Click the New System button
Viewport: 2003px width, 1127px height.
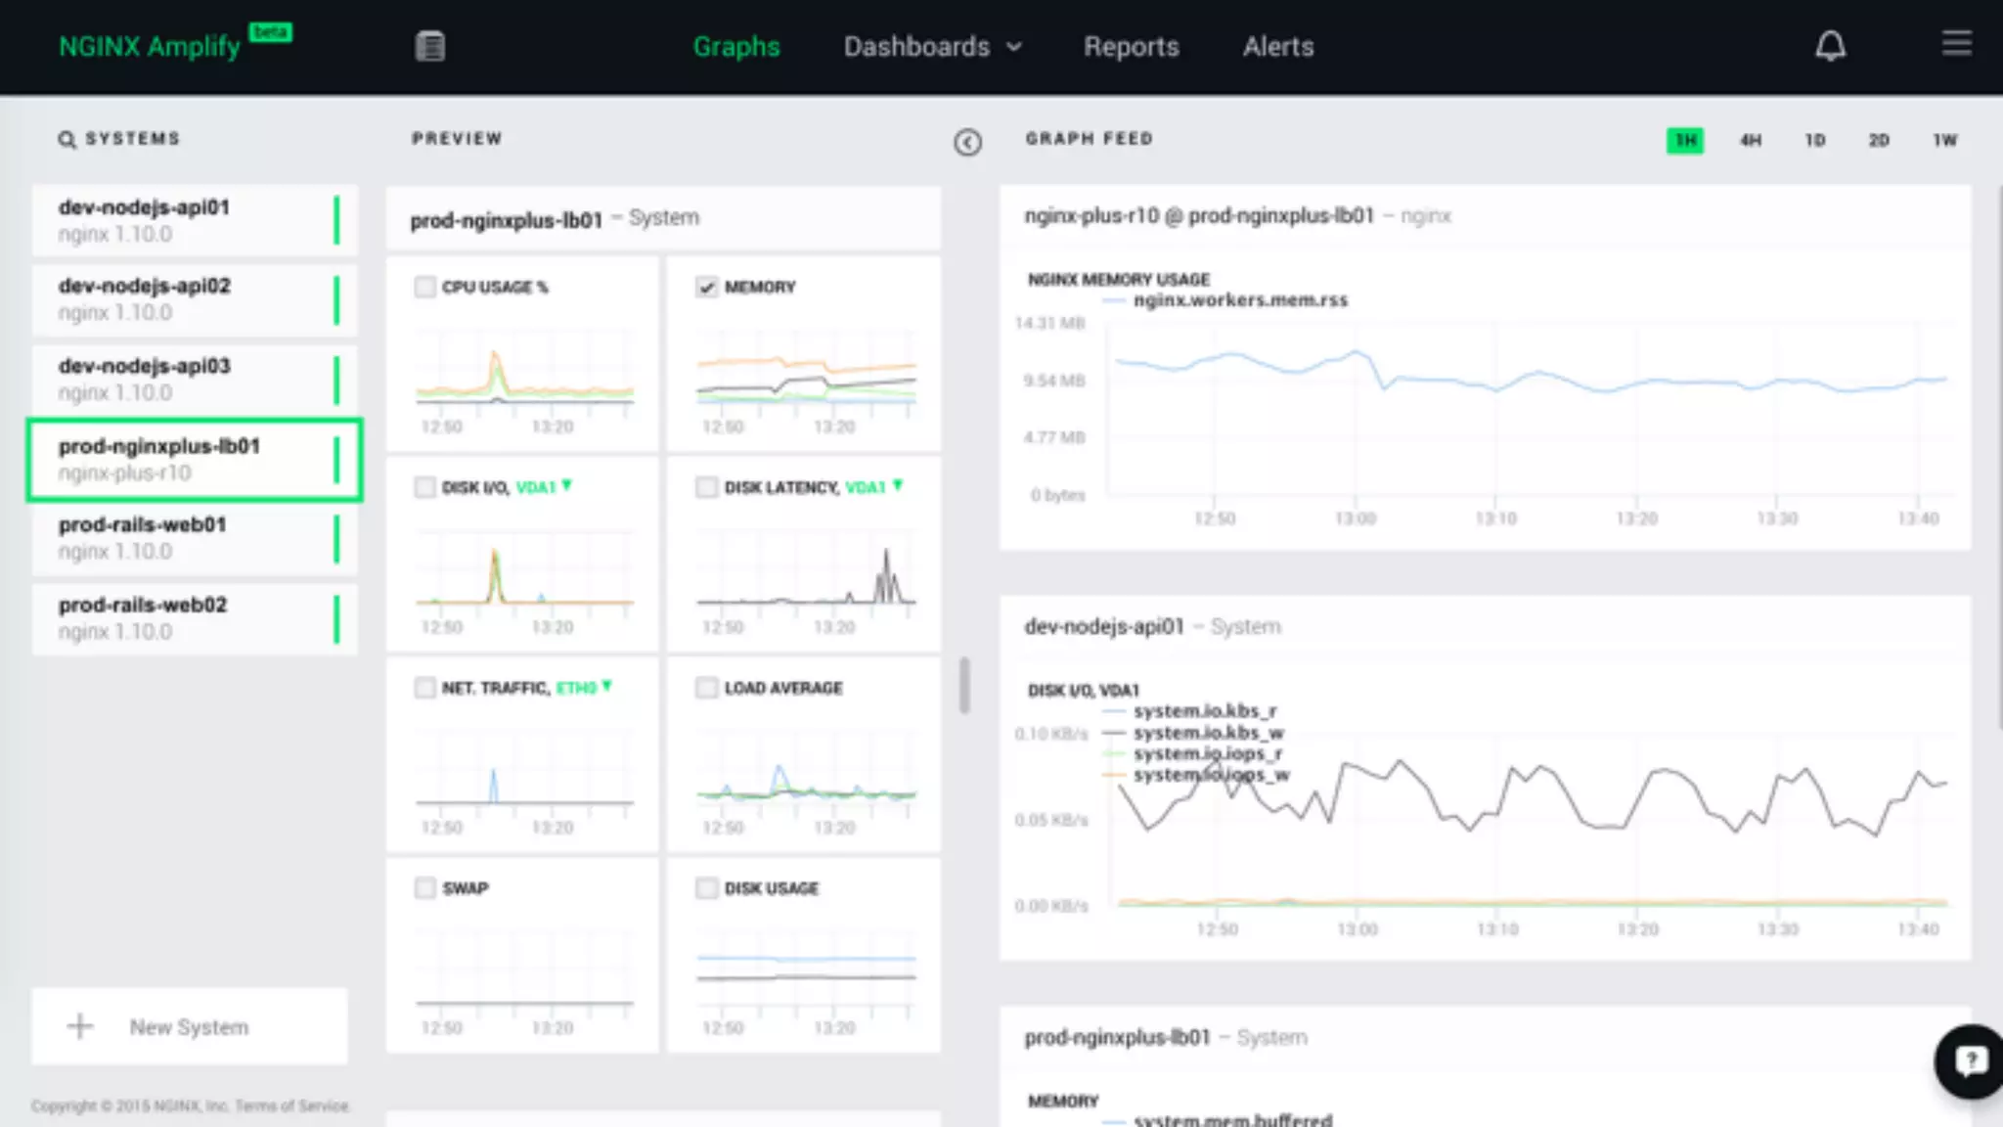coord(190,1026)
